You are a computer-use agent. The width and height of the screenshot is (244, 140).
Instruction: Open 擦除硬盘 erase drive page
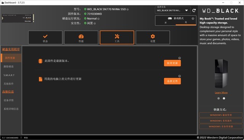point(9,66)
